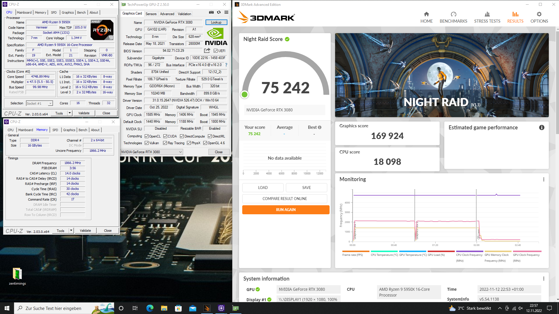The width and height of the screenshot is (559, 314).
Task: Open 3DMark OPTIONS gear icon
Action: click(x=539, y=14)
